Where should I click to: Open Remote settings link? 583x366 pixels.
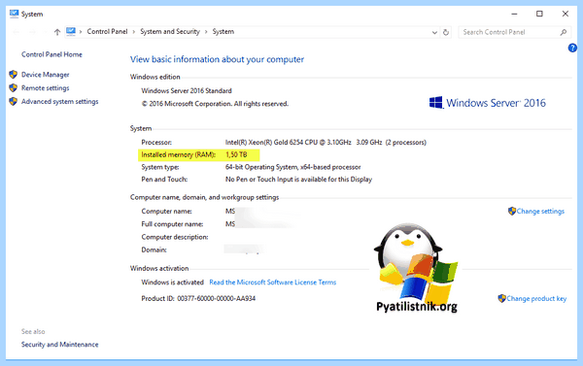tap(45, 88)
